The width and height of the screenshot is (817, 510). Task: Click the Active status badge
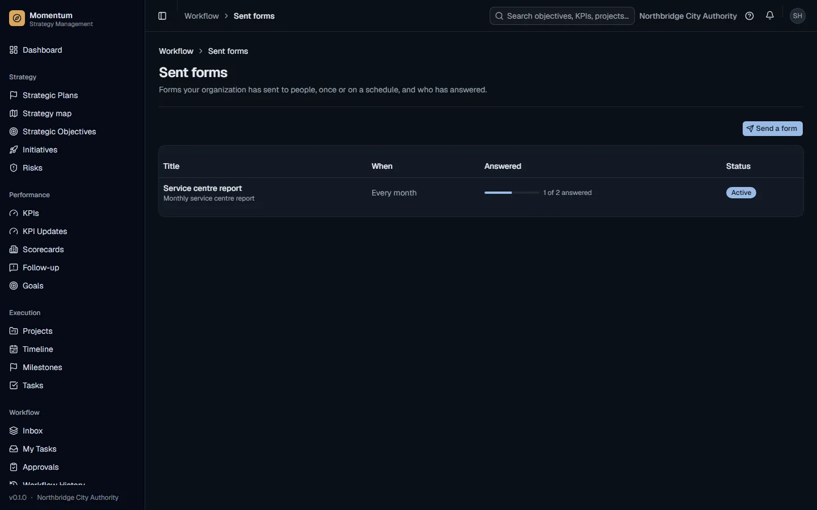coord(741,193)
